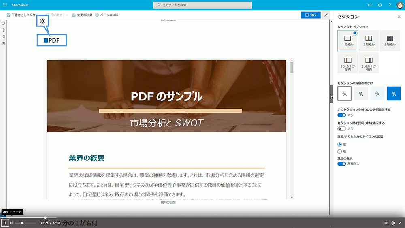
Task: Choose the 1 段組み layout
Action: click(347, 40)
